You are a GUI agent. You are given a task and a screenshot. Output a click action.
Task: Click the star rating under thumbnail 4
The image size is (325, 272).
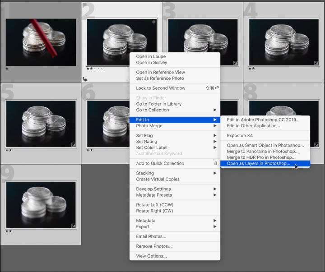tap(251, 69)
